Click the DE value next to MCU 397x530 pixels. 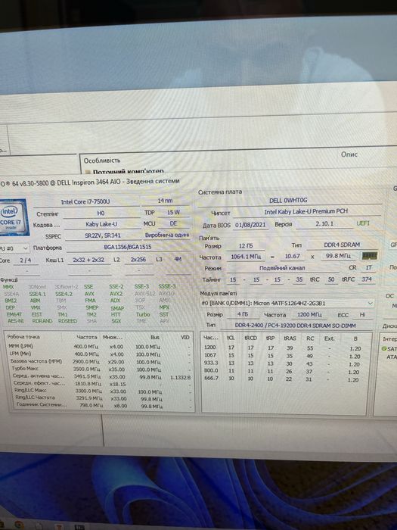coord(173,223)
